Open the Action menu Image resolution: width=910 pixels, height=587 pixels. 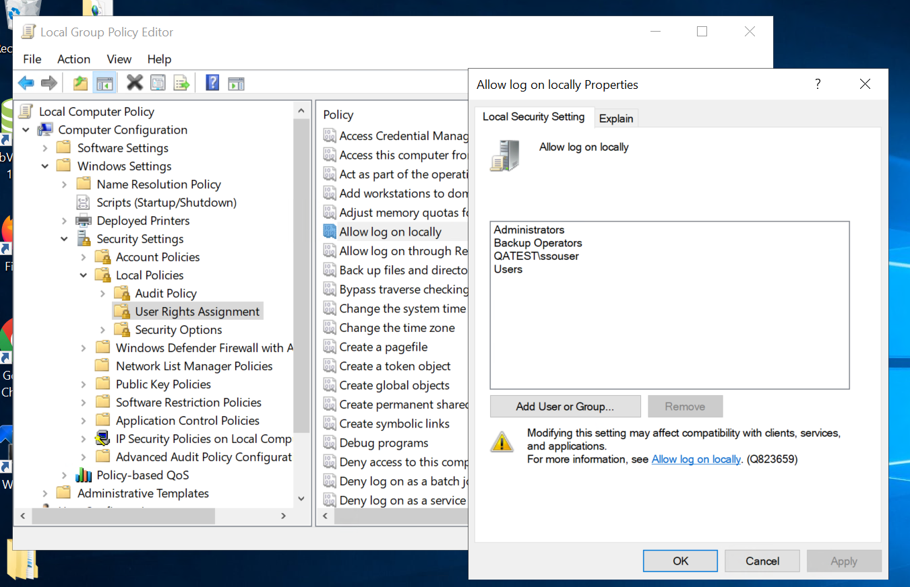point(73,59)
